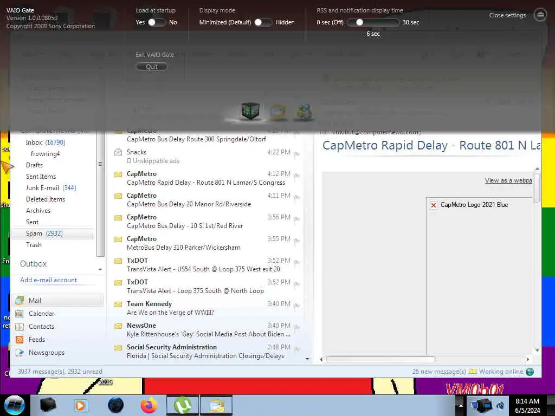
Task: Open CapMetro Bus Delay Route 300 message
Action: 196,139
